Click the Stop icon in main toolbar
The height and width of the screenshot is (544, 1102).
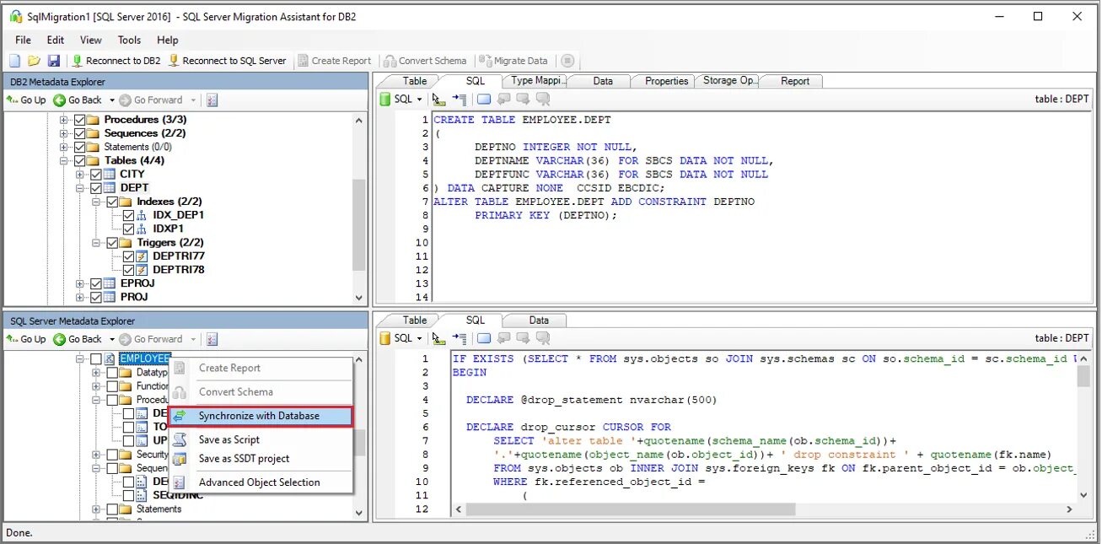[567, 61]
